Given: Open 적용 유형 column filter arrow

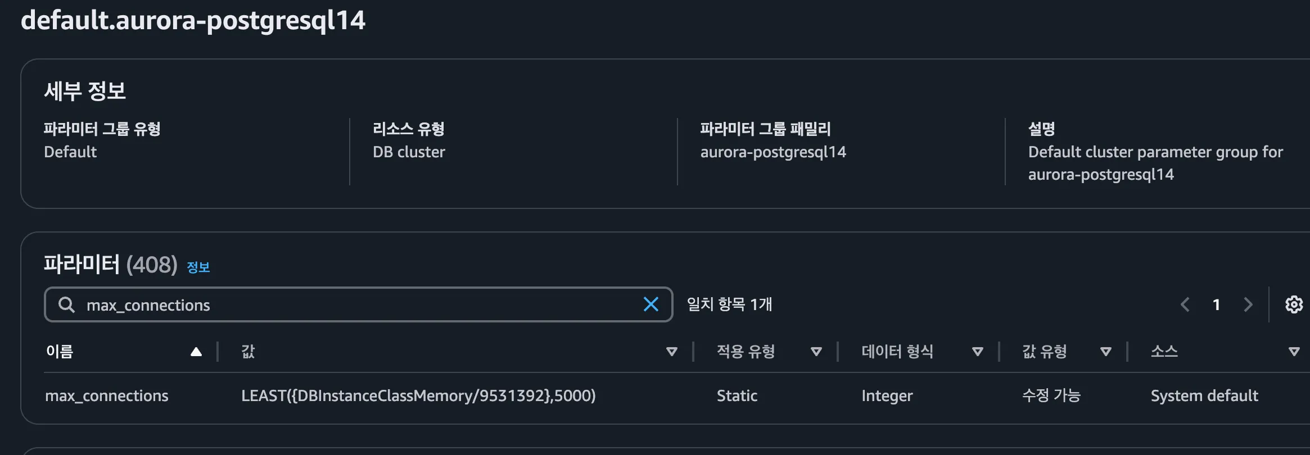Looking at the screenshot, I should 816,352.
